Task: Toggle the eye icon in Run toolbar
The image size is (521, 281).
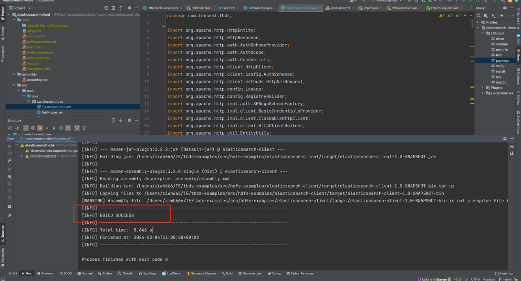Action: (x=9, y=176)
